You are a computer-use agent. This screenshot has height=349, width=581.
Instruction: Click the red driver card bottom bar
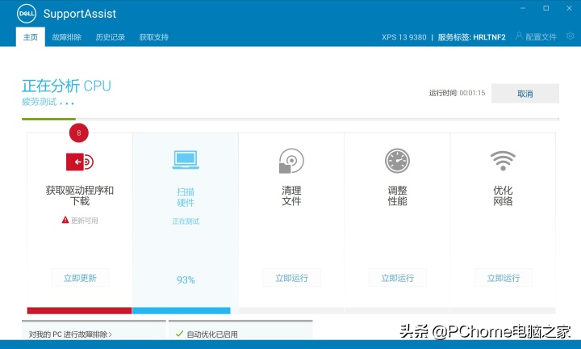coord(79,310)
